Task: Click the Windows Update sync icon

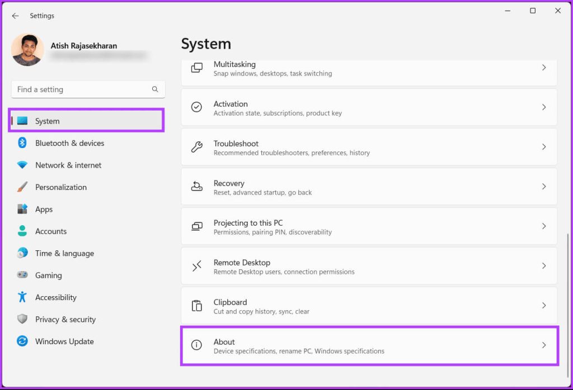Action: tap(22, 341)
